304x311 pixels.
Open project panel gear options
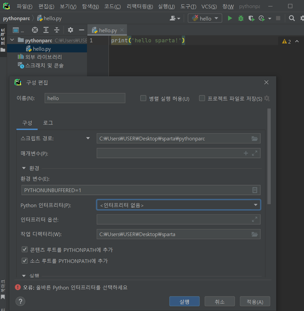pyautogui.click(x=71, y=30)
